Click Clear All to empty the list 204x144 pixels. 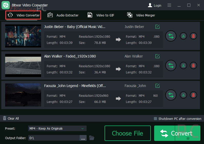[x=11, y=118]
